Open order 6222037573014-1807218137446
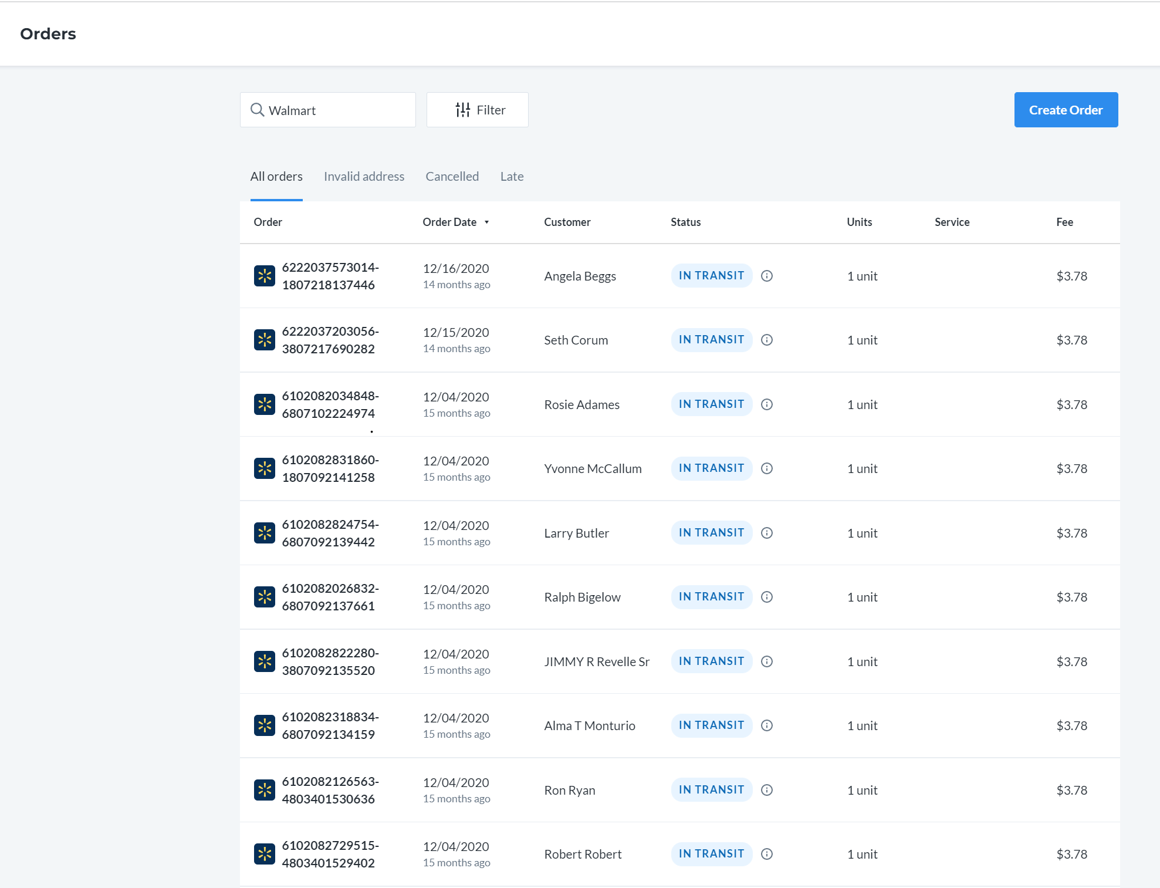The height and width of the screenshot is (888, 1160). pyautogui.click(x=330, y=276)
